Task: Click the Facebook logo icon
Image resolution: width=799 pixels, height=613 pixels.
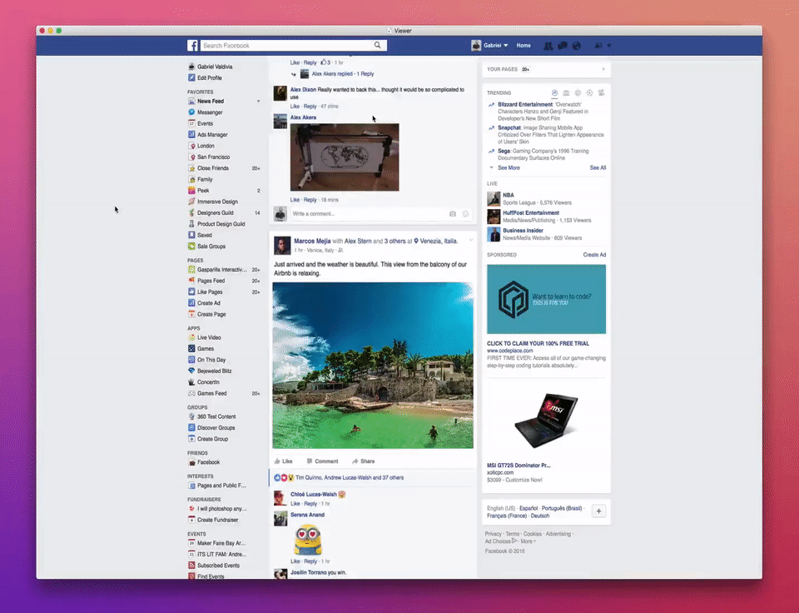Action: pos(192,45)
